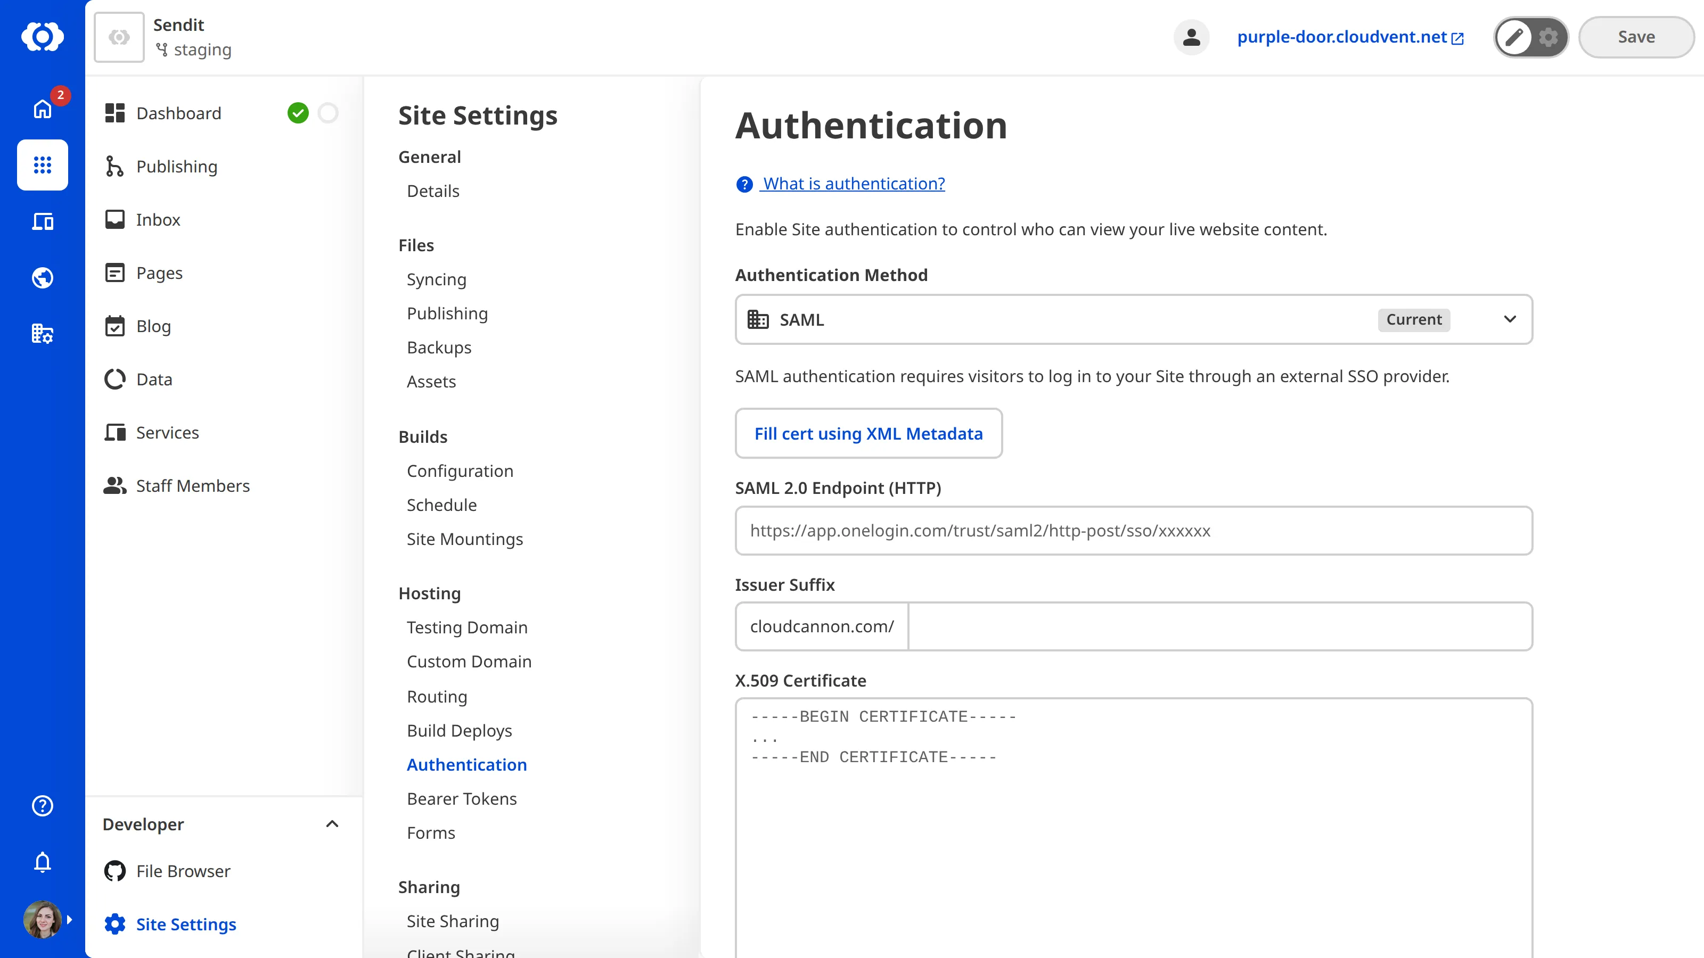
Task: Open File Browser link
Action: pos(183,871)
